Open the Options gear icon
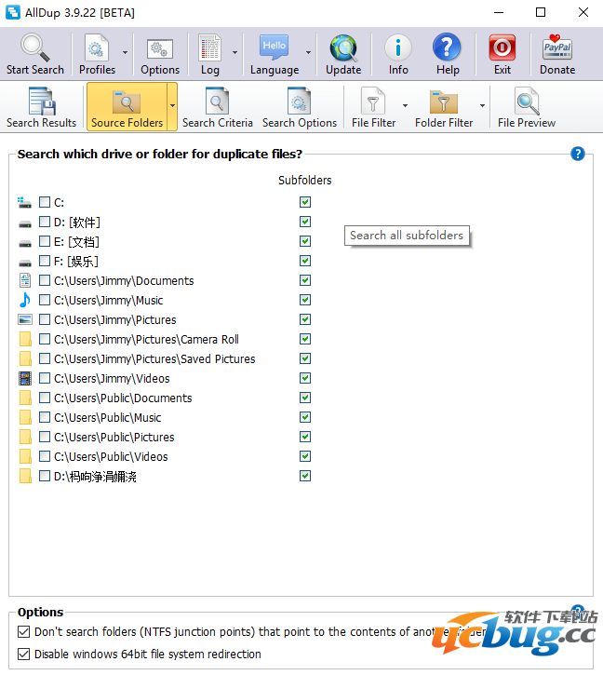603x675 pixels. tap(160, 48)
